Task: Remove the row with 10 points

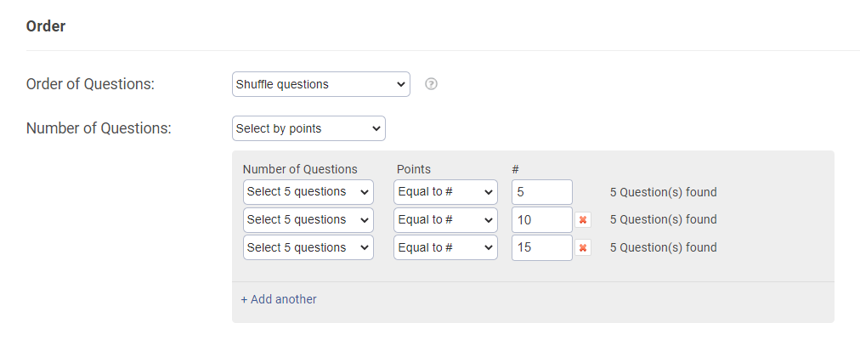Action: 583,220
